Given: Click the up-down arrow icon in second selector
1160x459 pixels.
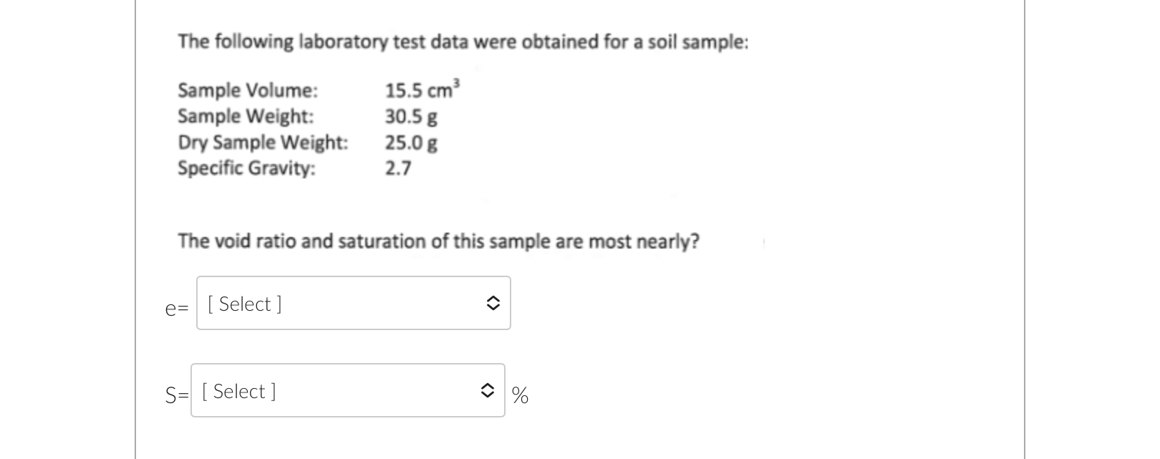Looking at the screenshot, I should click(x=488, y=391).
